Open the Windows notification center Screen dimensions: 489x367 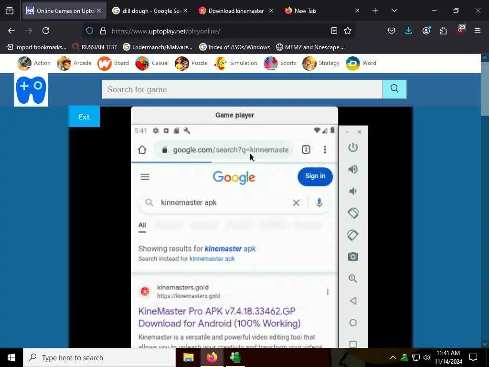473,357
